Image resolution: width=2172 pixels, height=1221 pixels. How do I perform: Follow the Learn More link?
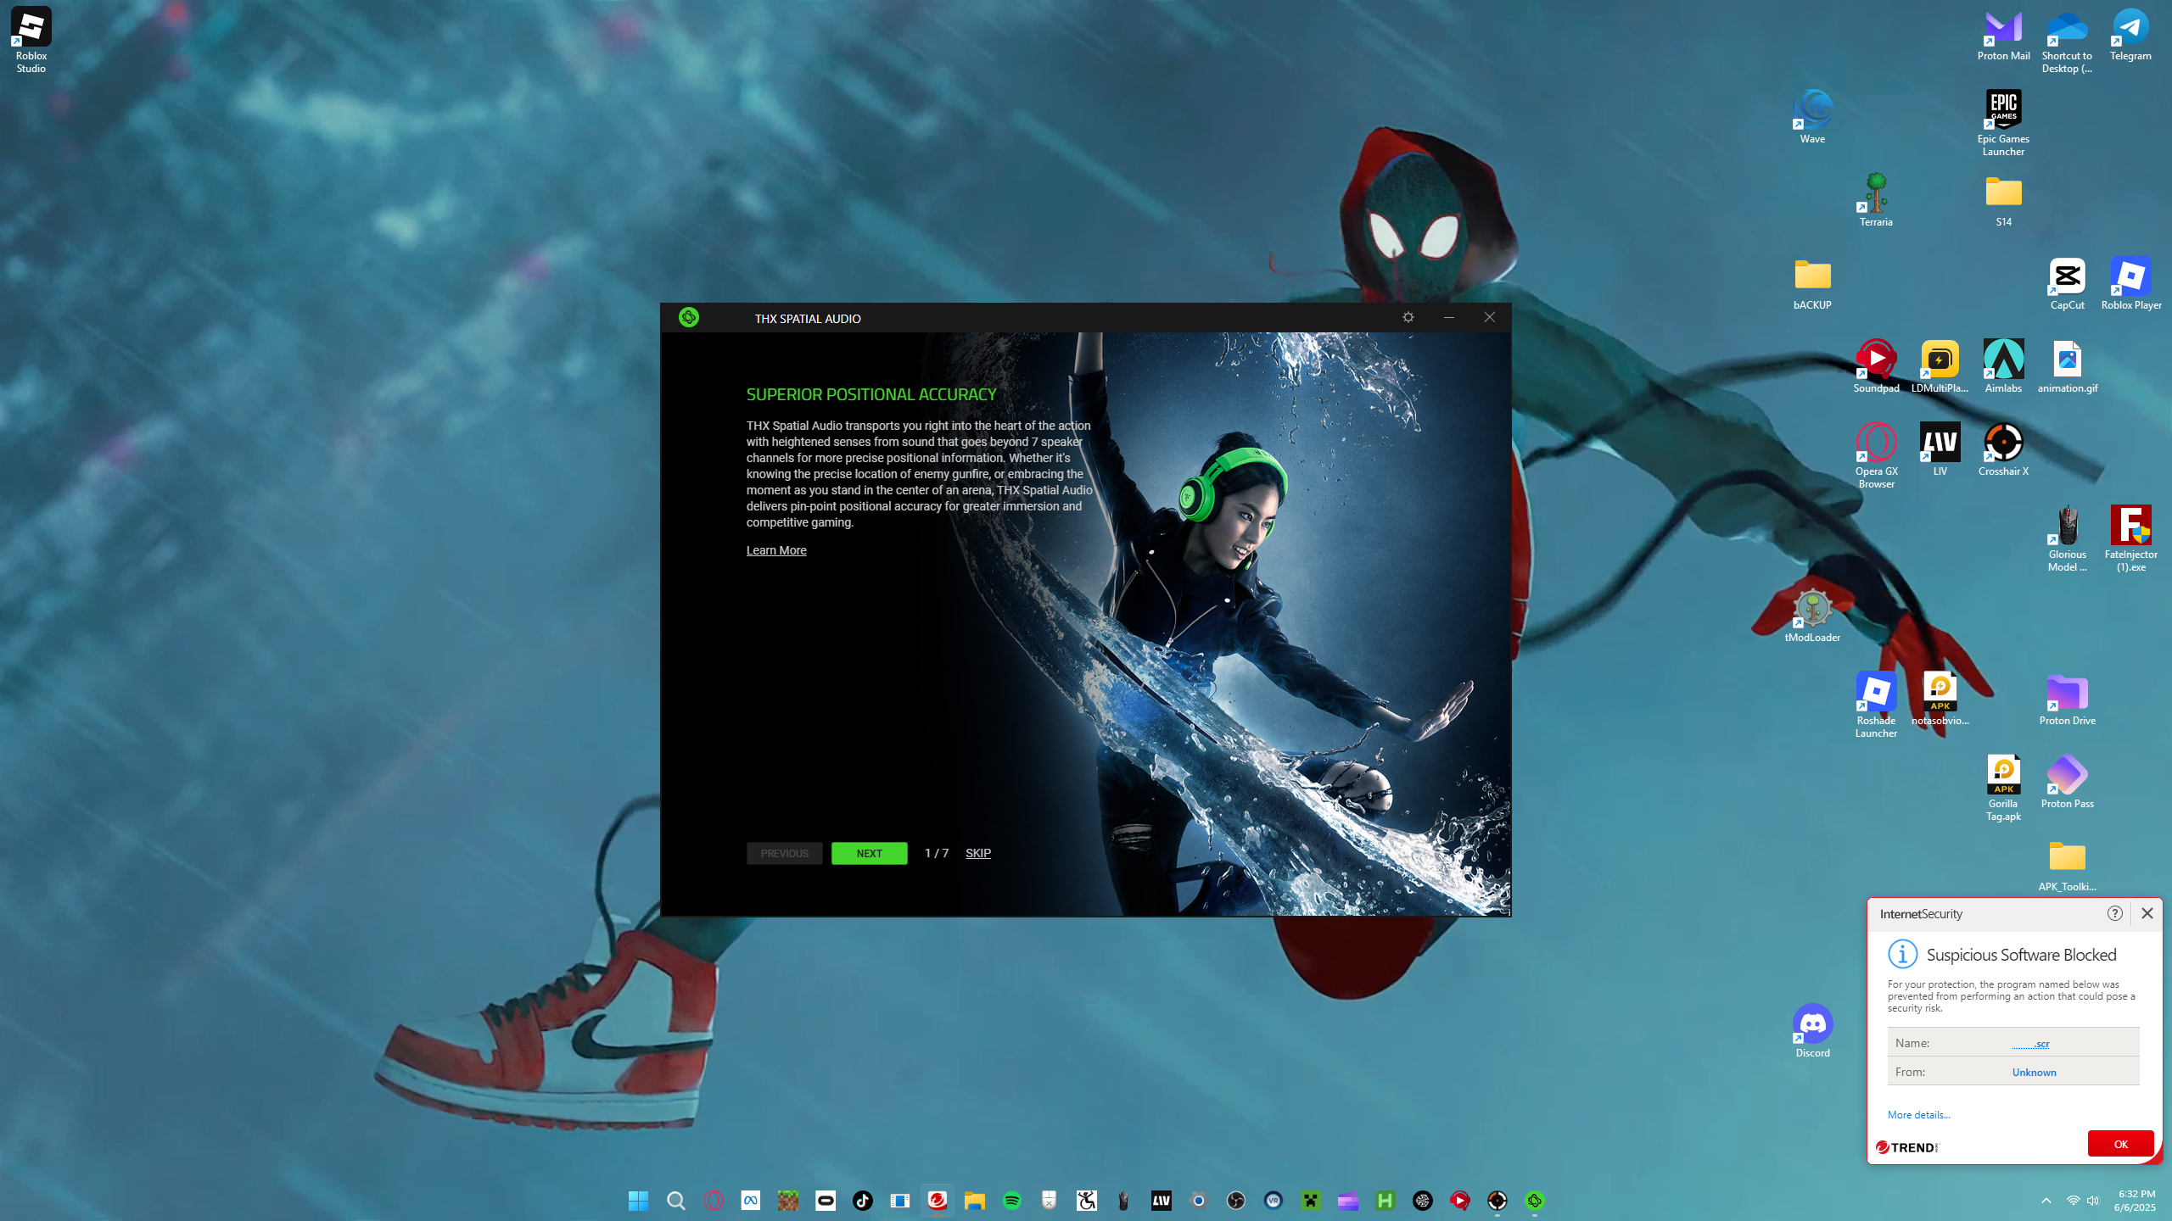point(776,550)
